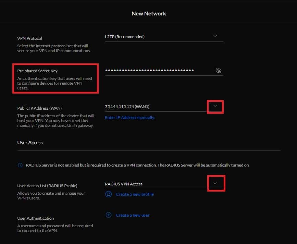
Task: Follow the Enter IP Address manually link
Action: [130, 118]
